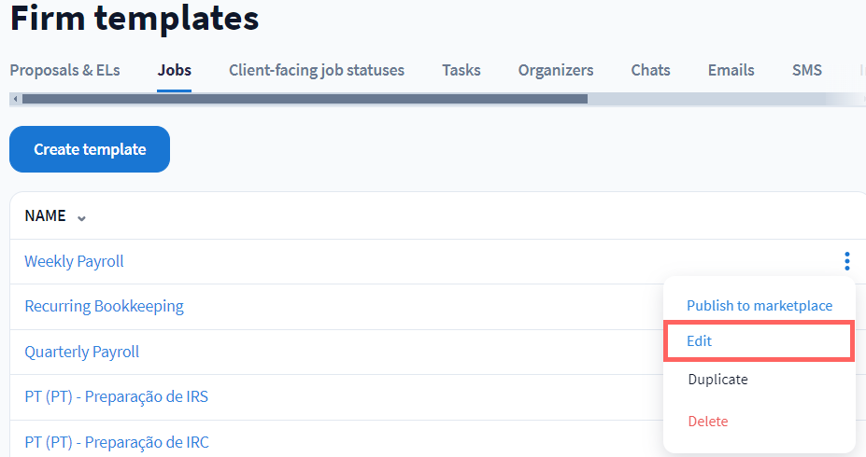
Task: Click Delete in the context menu
Action: (x=707, y=422)
